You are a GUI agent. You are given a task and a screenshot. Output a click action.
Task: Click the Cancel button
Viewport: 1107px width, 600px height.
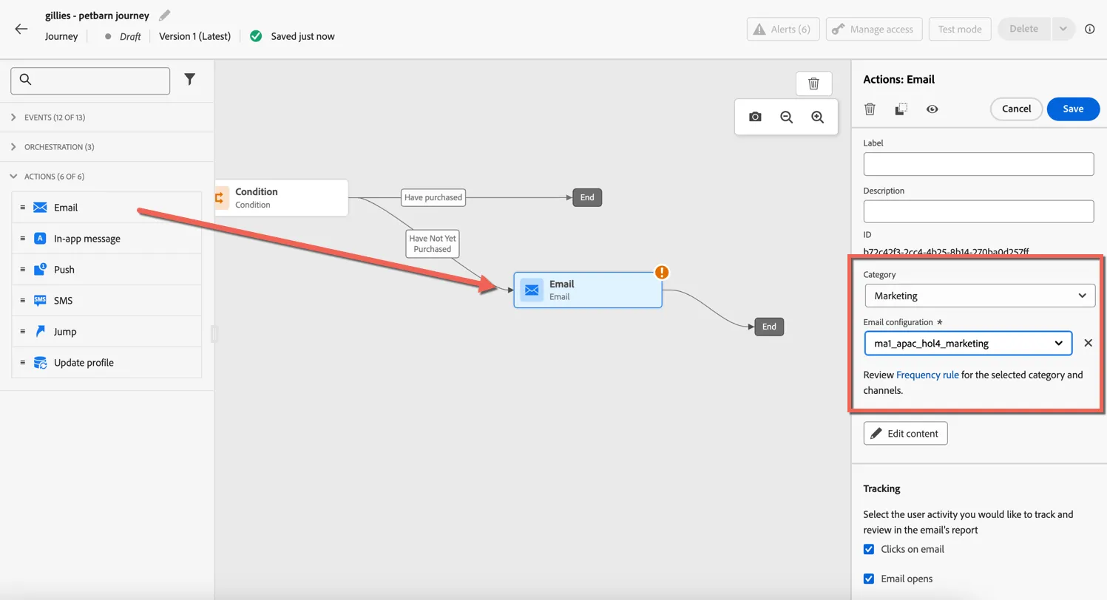[1016, 109]
